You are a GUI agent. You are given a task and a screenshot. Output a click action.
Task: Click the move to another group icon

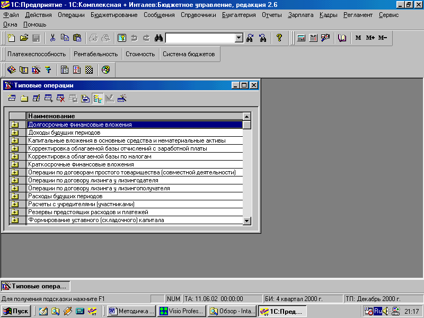click(85, 99)
